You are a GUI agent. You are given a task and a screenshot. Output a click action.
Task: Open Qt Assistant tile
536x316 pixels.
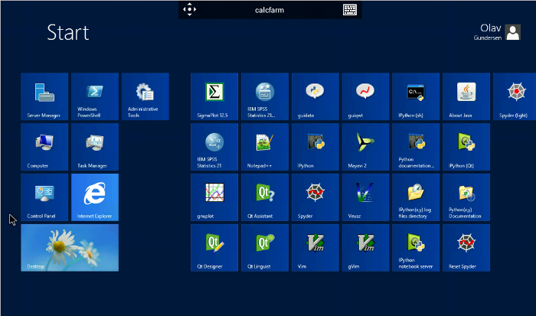[x=265, y=197]
